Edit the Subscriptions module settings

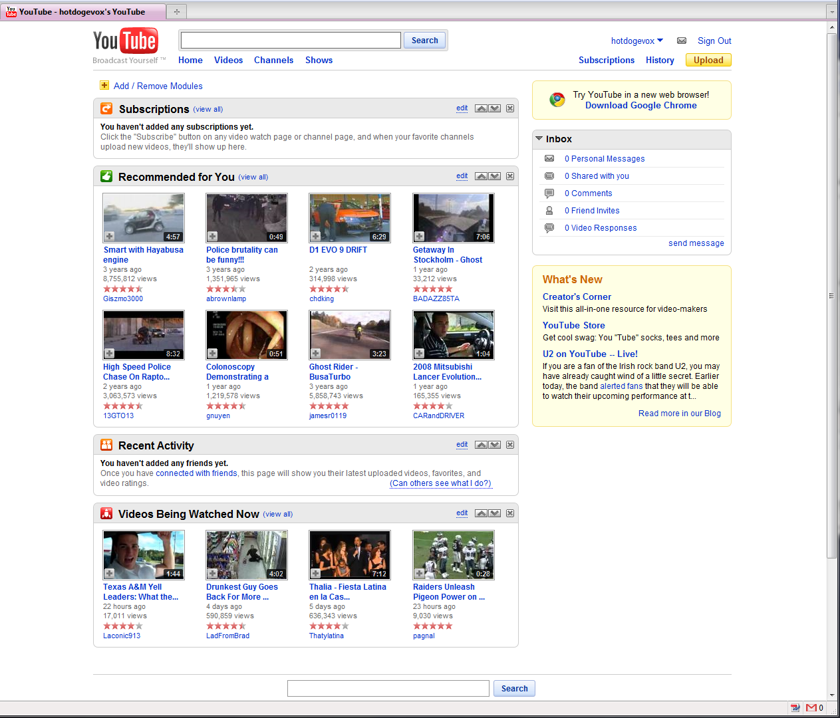click(462, 108)
